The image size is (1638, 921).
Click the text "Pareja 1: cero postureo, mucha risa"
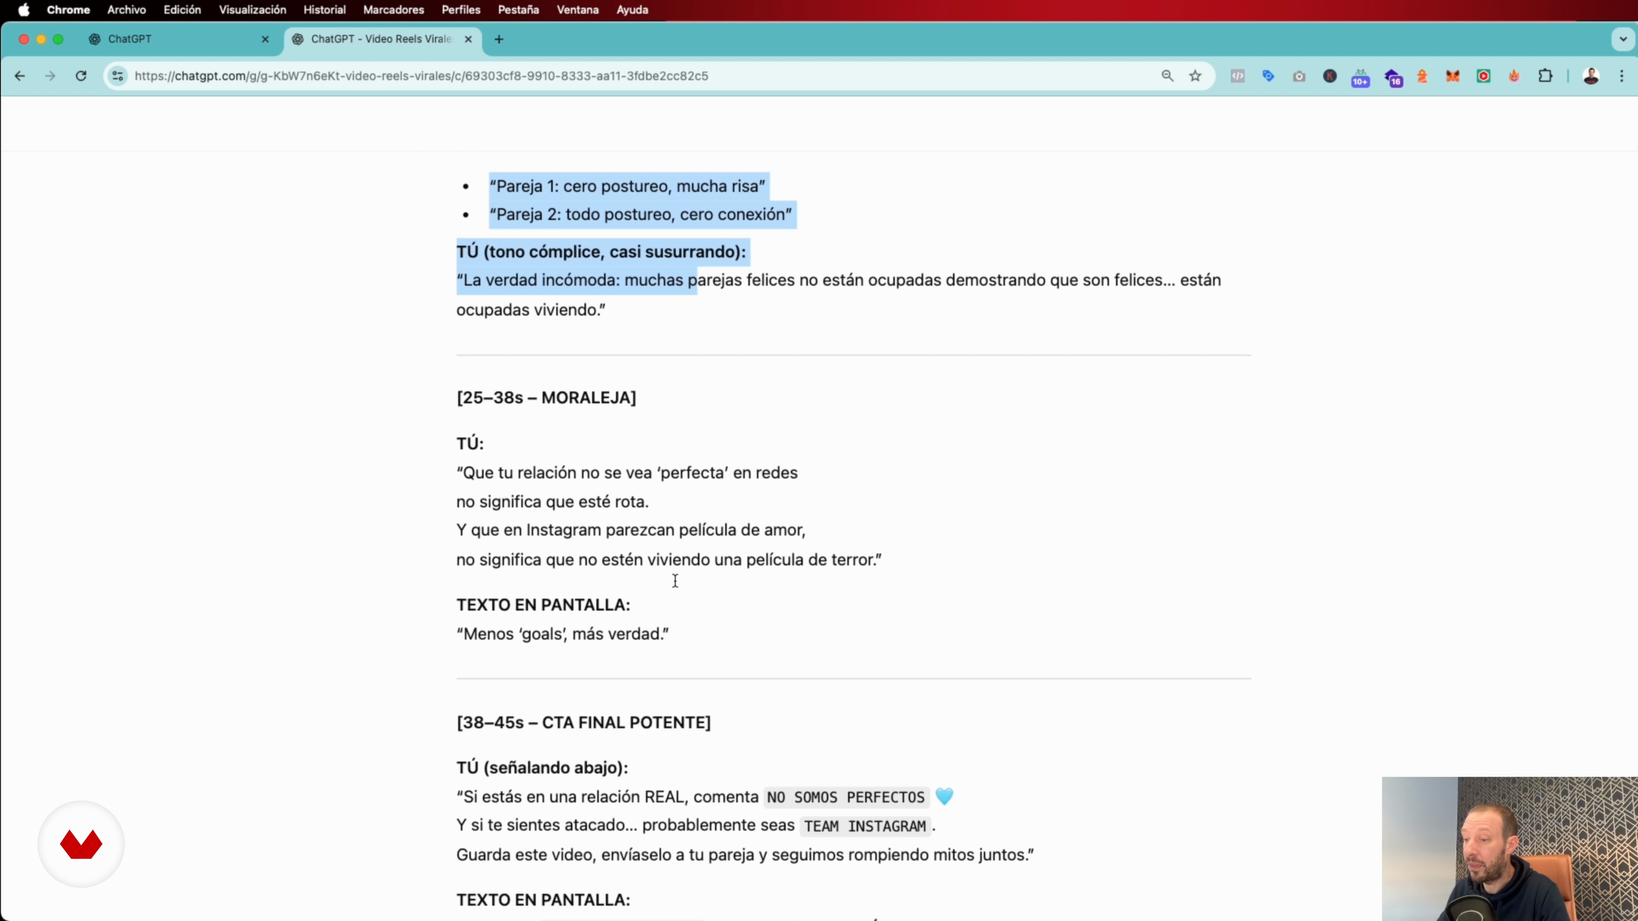(627, 186)
